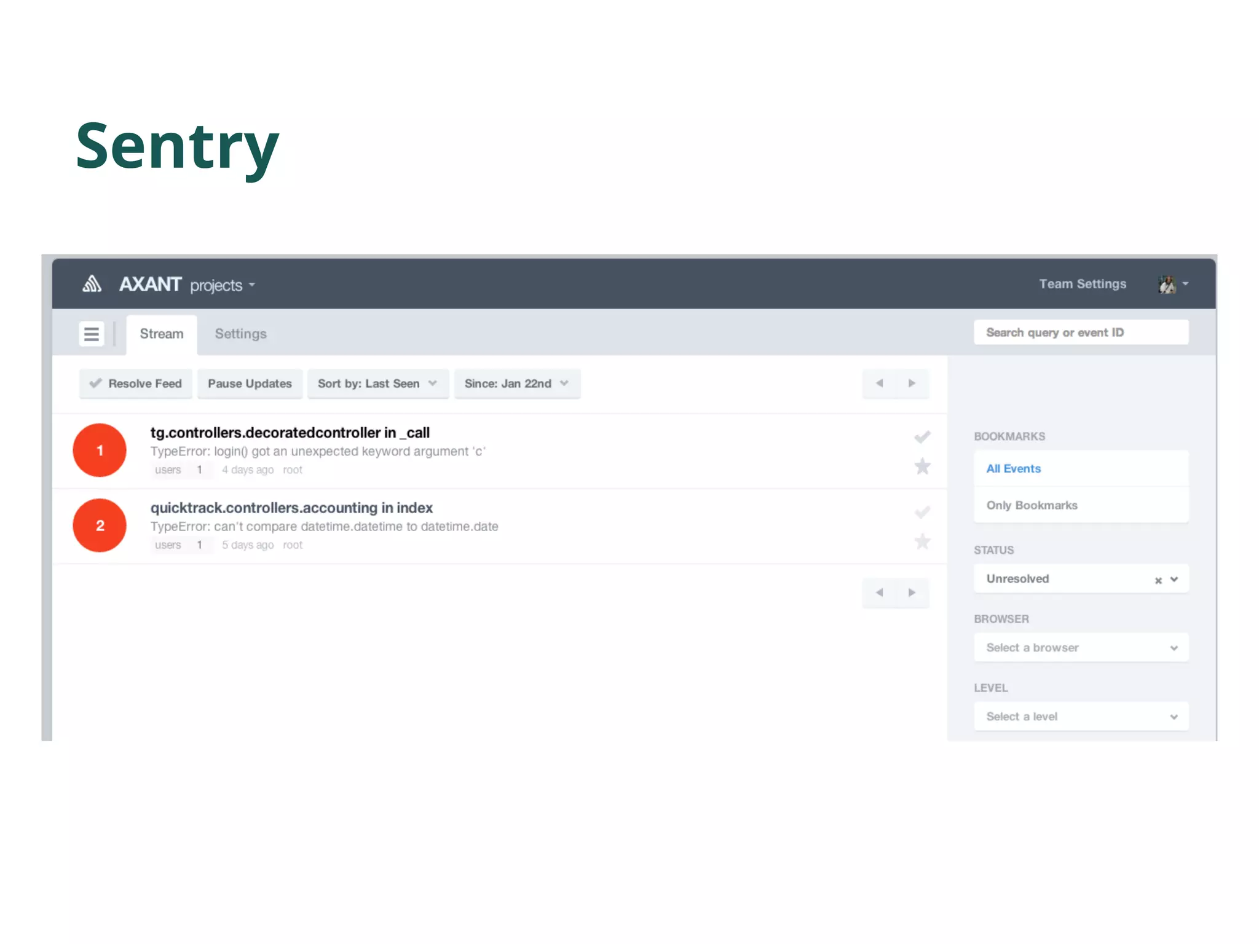
Task: Open the Since: Jan 22nd dropdown
Action: point(516,383)
